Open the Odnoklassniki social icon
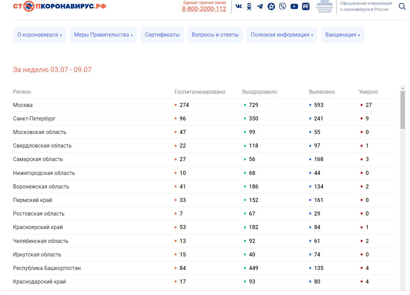This screenshot has height=295, width=410. click(249, 6)
